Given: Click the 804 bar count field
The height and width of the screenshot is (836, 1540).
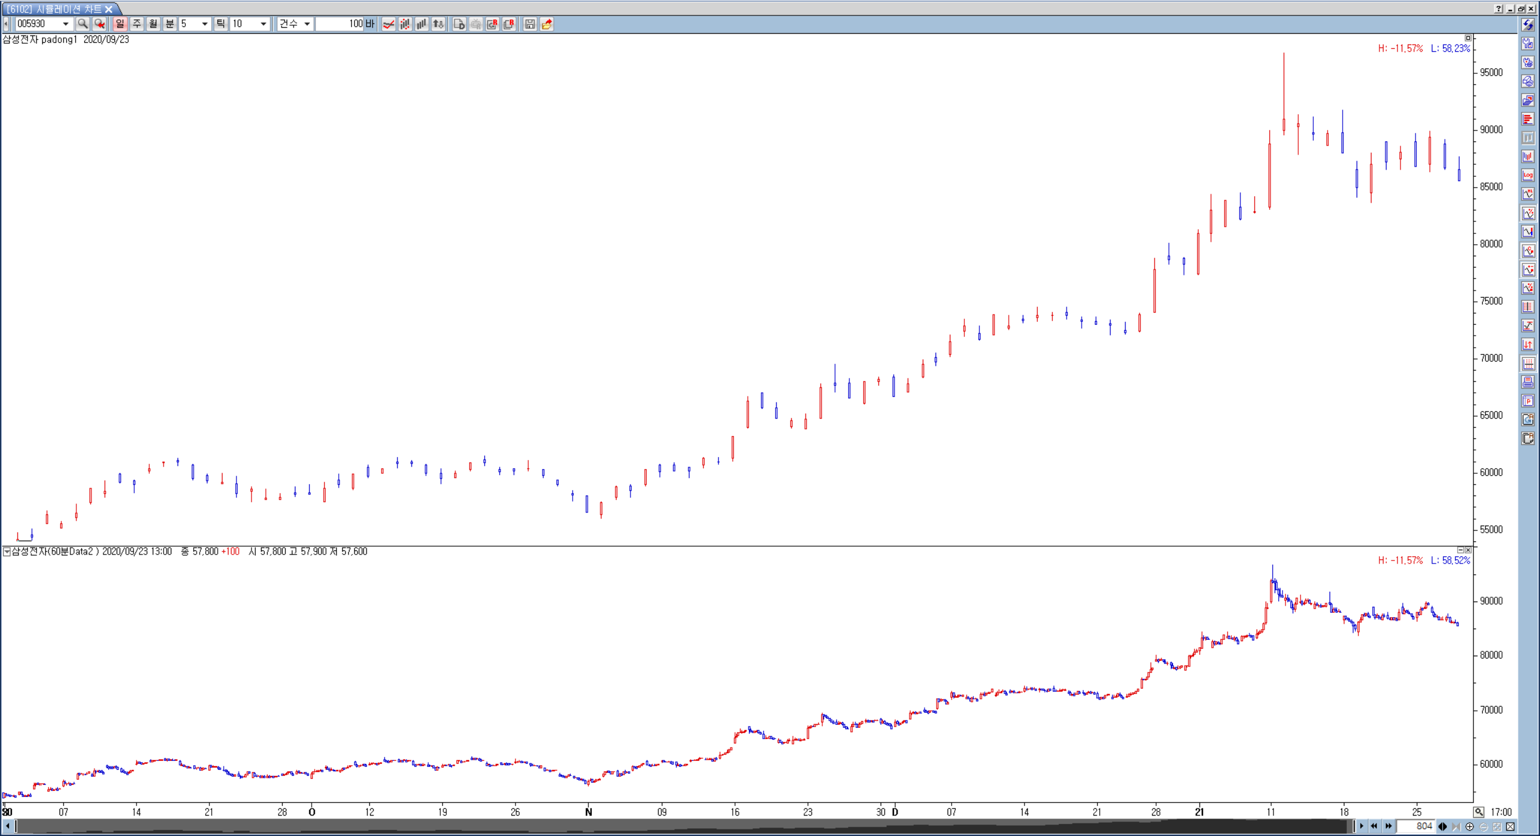Looking at the screenshot, I should point(1415,826).
